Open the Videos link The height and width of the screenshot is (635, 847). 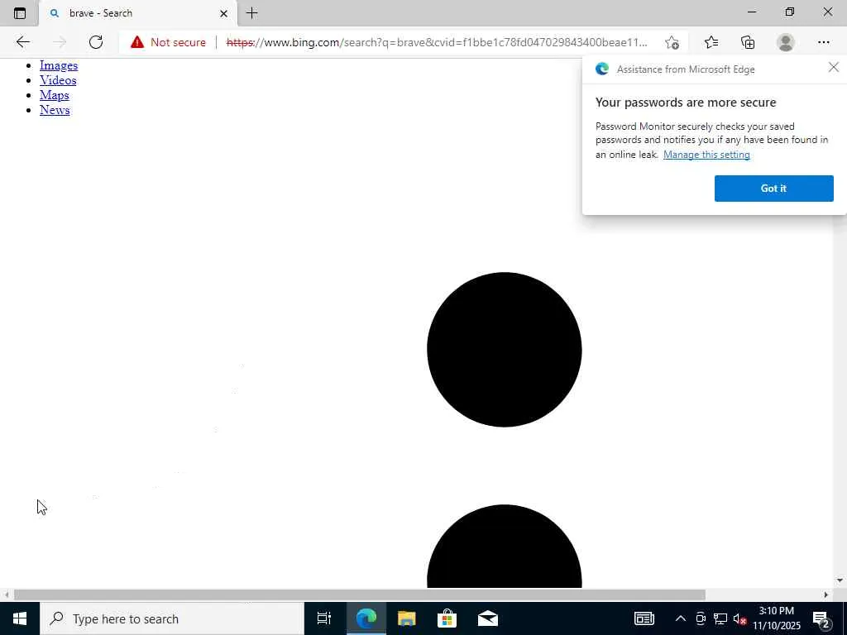[x=58, y=80]
